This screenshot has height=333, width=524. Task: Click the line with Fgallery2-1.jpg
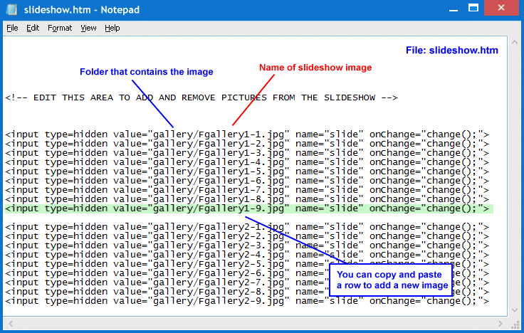click(x=247, y=227)
